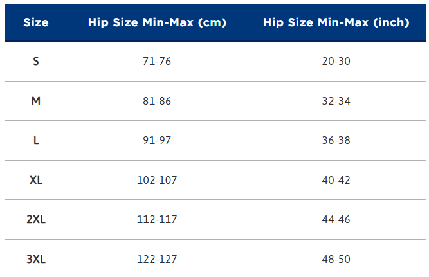This screenshot has width=429, height=277.
Task: Select the L size row label
Action: (x=36, y=140)
